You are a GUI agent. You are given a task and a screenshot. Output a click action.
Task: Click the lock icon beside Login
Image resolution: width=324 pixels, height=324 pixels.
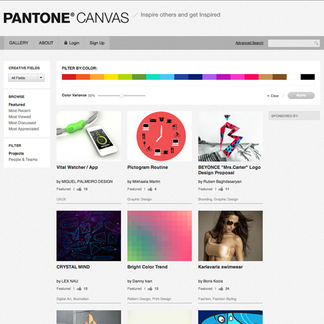(x=66, y=43)
